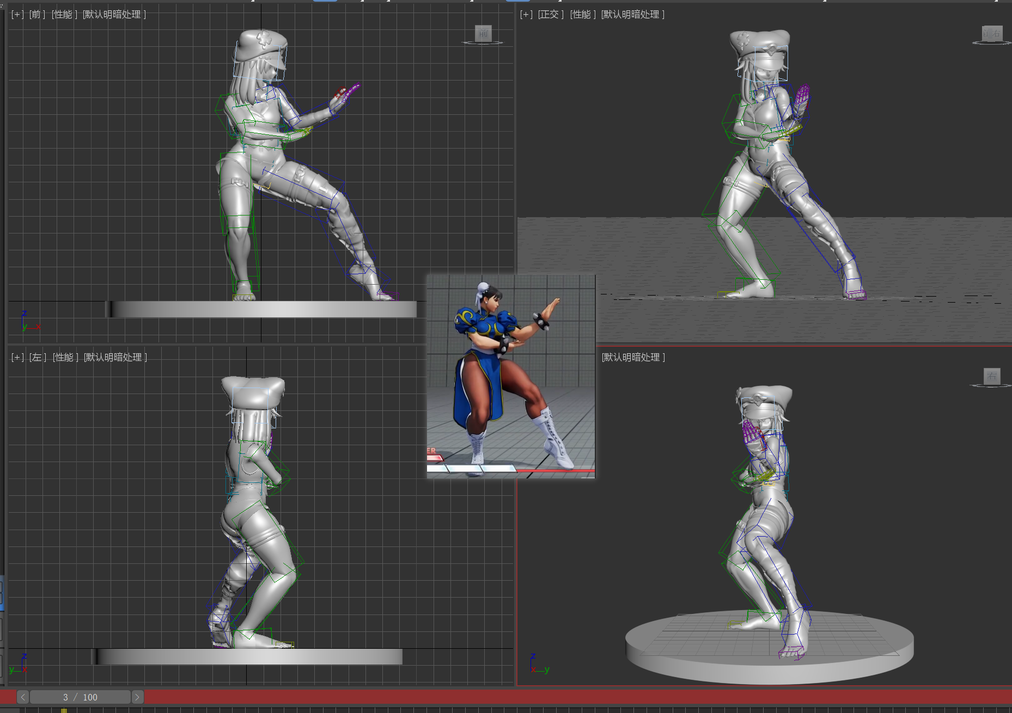Click the ViewCube 前 face in front viewport

point(483,33)
